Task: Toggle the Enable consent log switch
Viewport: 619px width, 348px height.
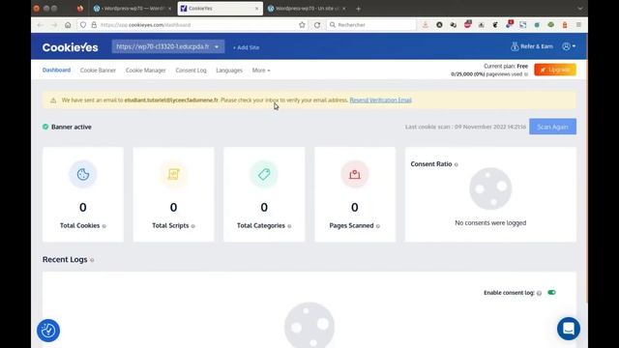Action: [551, 292]
